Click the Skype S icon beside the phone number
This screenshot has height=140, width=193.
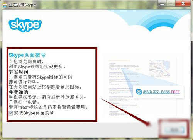(x=139, y=92)
